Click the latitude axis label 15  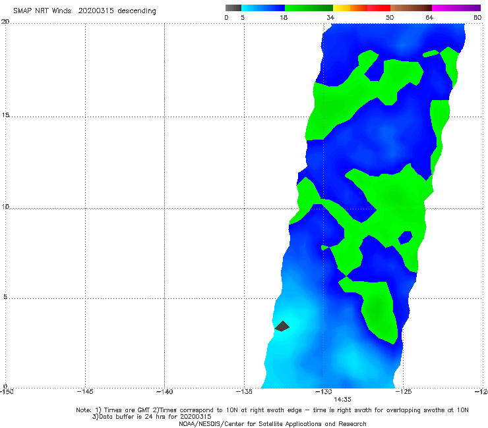(5, 115)
